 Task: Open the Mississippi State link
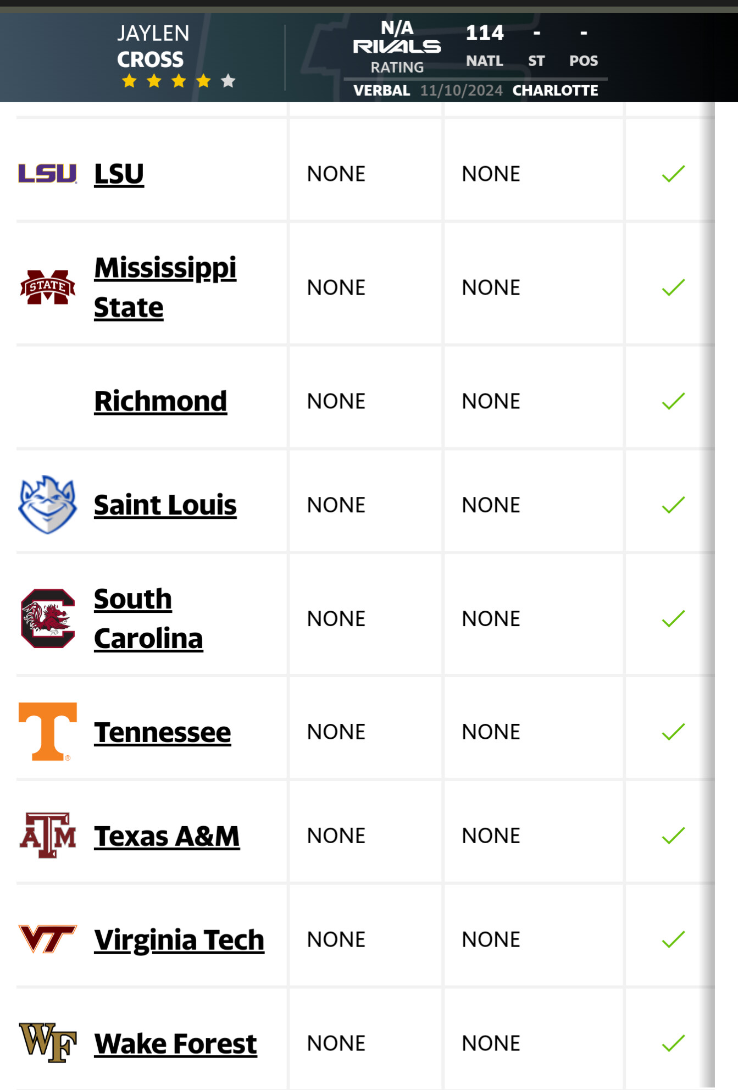[165, 287]
